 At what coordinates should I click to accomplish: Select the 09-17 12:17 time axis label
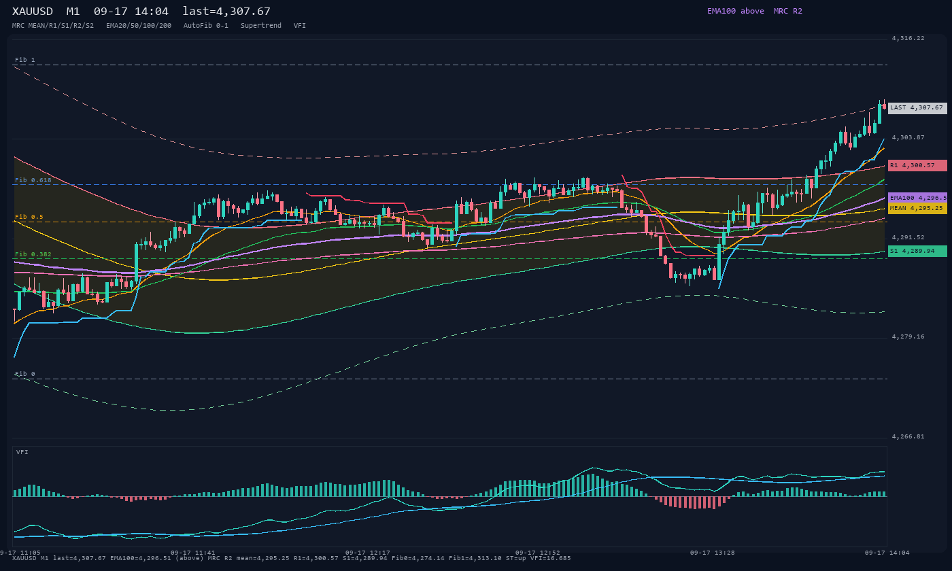[x=368, y=553]
